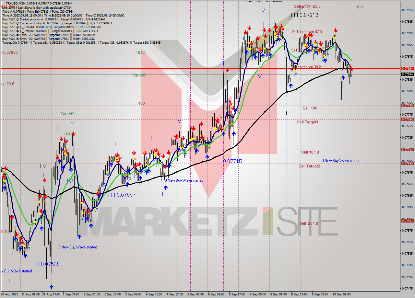
Task: Select the '6 Sep 17:00' time axis label
Action: coord(237,294)
